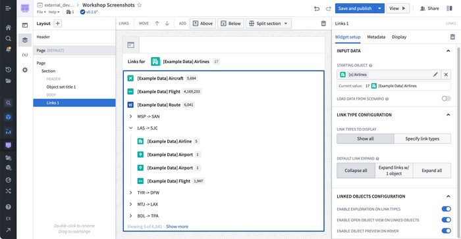Viewport: 461px width, 239px height.
Task: Open the hamburger menu in the left sidebar
Action: (8, 9)
